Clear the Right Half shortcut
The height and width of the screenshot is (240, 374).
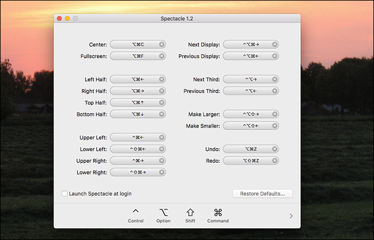pyautogui.click(x=162, y=91)
